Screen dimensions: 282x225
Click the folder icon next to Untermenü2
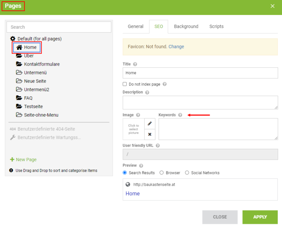[19, 89]
